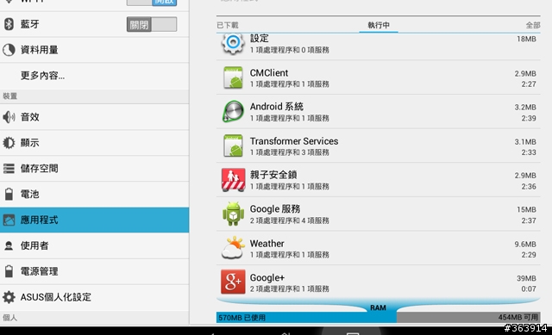Open 音效 sound settings
This screenshot has width=552, height=335.
click(94, 117)
